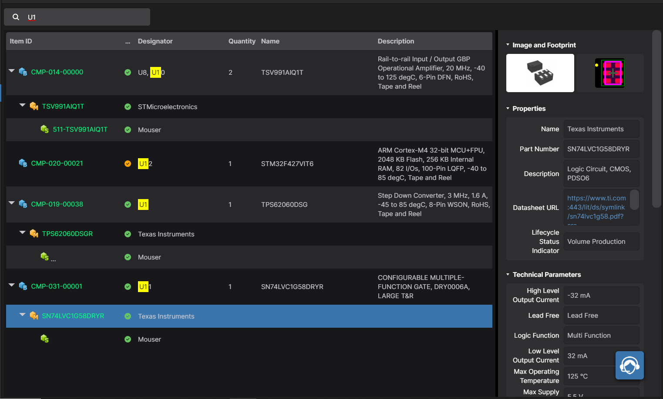Image resolution: width=663 pixels, height=399 pixels.
Task: Collapse the Properties section
Action: (508, 108)
